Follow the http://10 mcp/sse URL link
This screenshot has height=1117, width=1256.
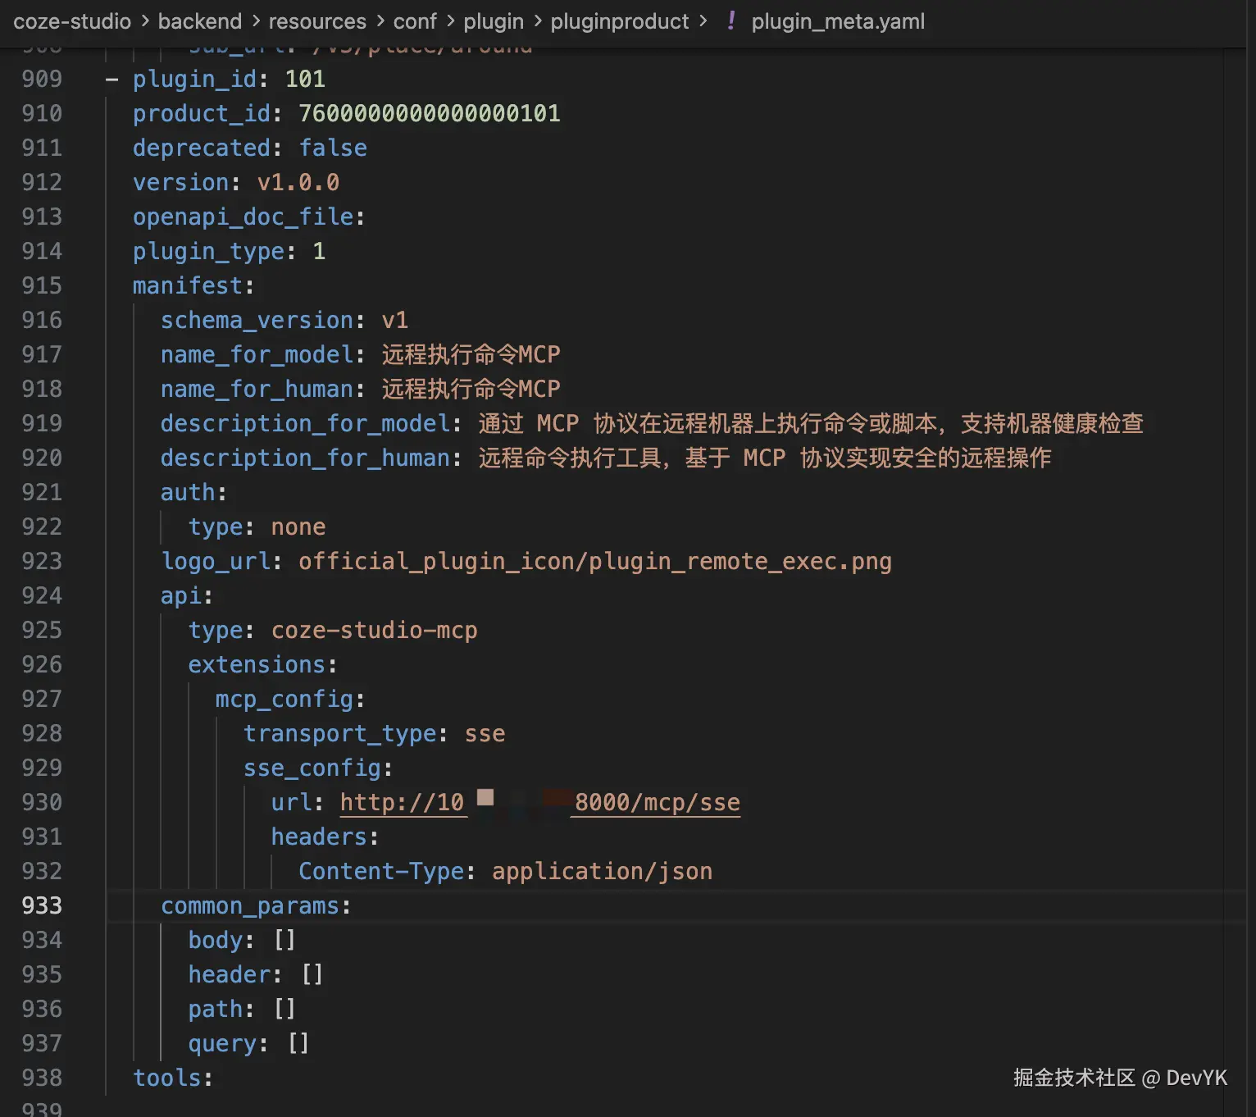540,802
